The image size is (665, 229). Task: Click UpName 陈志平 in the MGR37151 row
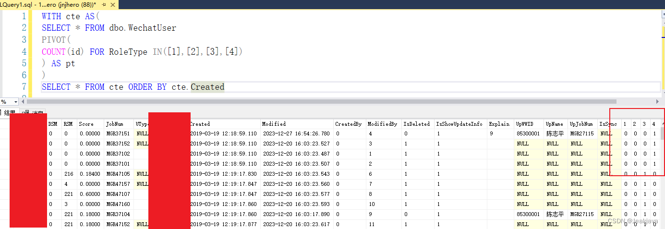pyautogui.click(x=556, y=133)
